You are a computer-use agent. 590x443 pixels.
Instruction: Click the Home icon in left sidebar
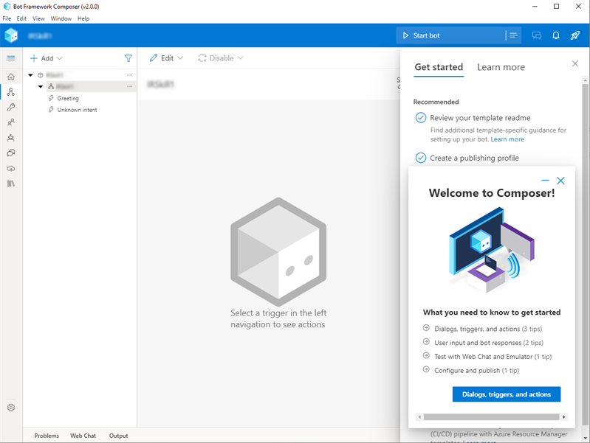[x=10, y=77]
